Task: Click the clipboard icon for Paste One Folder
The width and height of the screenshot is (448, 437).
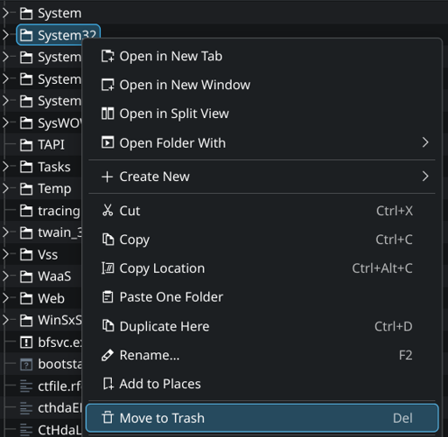Action: point(108,297)
